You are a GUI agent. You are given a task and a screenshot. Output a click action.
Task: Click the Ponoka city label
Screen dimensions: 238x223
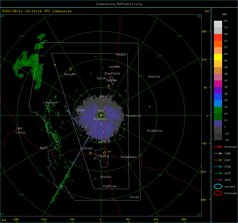(121, 55)
